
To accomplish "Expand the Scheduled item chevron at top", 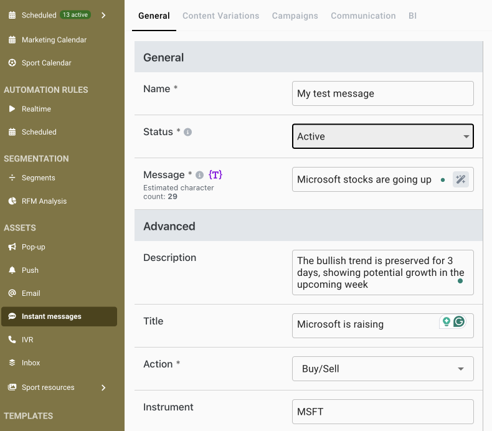I will (x=103, y=15).
